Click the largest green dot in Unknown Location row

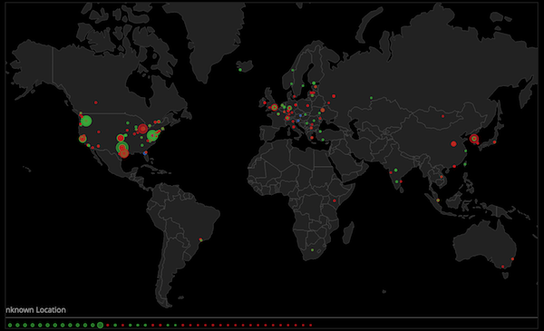click(100, 325)
